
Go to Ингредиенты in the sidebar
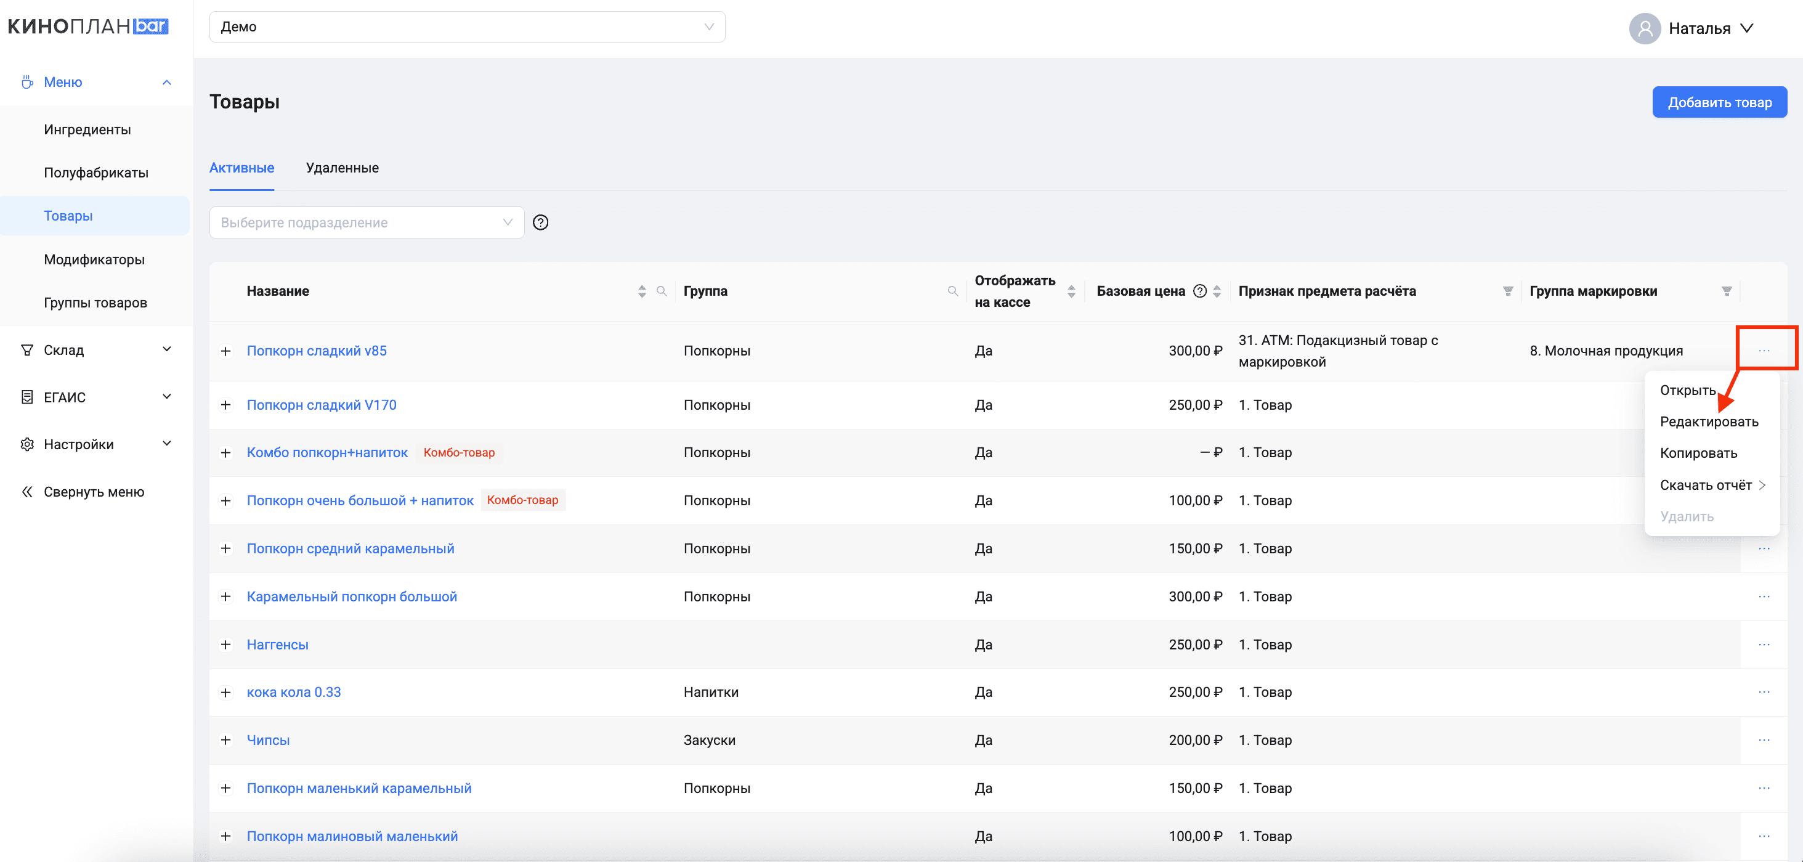click(87, 129)
